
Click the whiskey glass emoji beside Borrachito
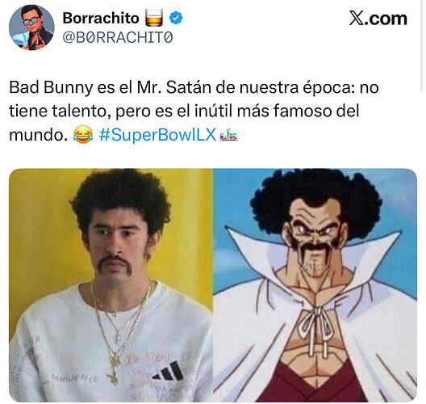pos(154,18)
